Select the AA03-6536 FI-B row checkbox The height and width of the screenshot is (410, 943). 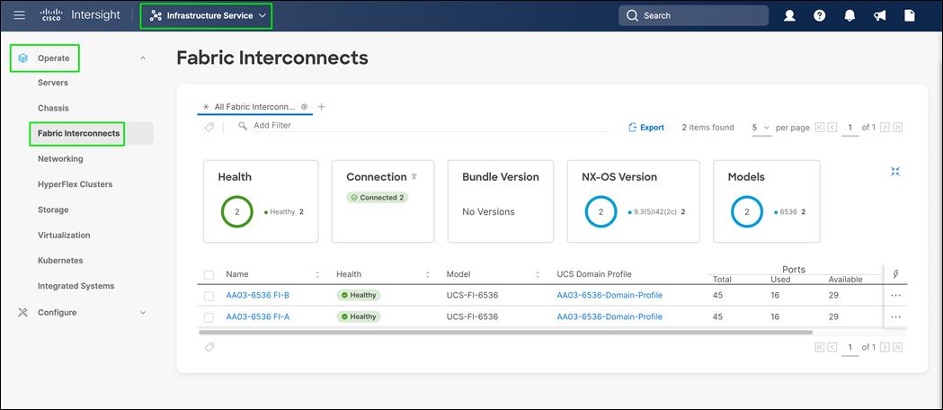(x=209, y=295)
